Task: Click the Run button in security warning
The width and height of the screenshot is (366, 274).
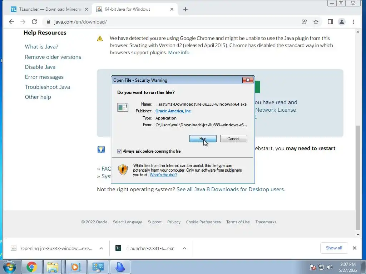Action: click(x=203, y=139)
